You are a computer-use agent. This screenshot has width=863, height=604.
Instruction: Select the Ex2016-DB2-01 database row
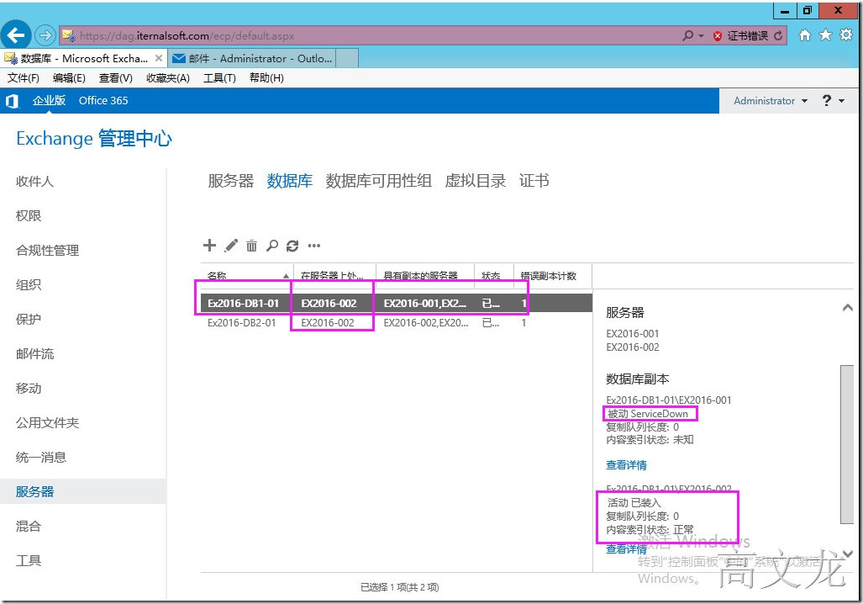click(397, 323)
